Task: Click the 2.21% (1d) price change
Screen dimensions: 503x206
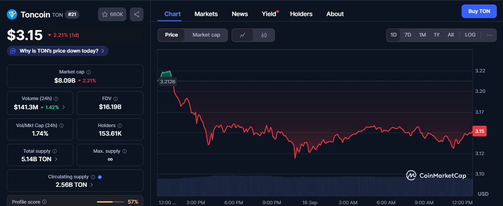Action: [63, 35]
